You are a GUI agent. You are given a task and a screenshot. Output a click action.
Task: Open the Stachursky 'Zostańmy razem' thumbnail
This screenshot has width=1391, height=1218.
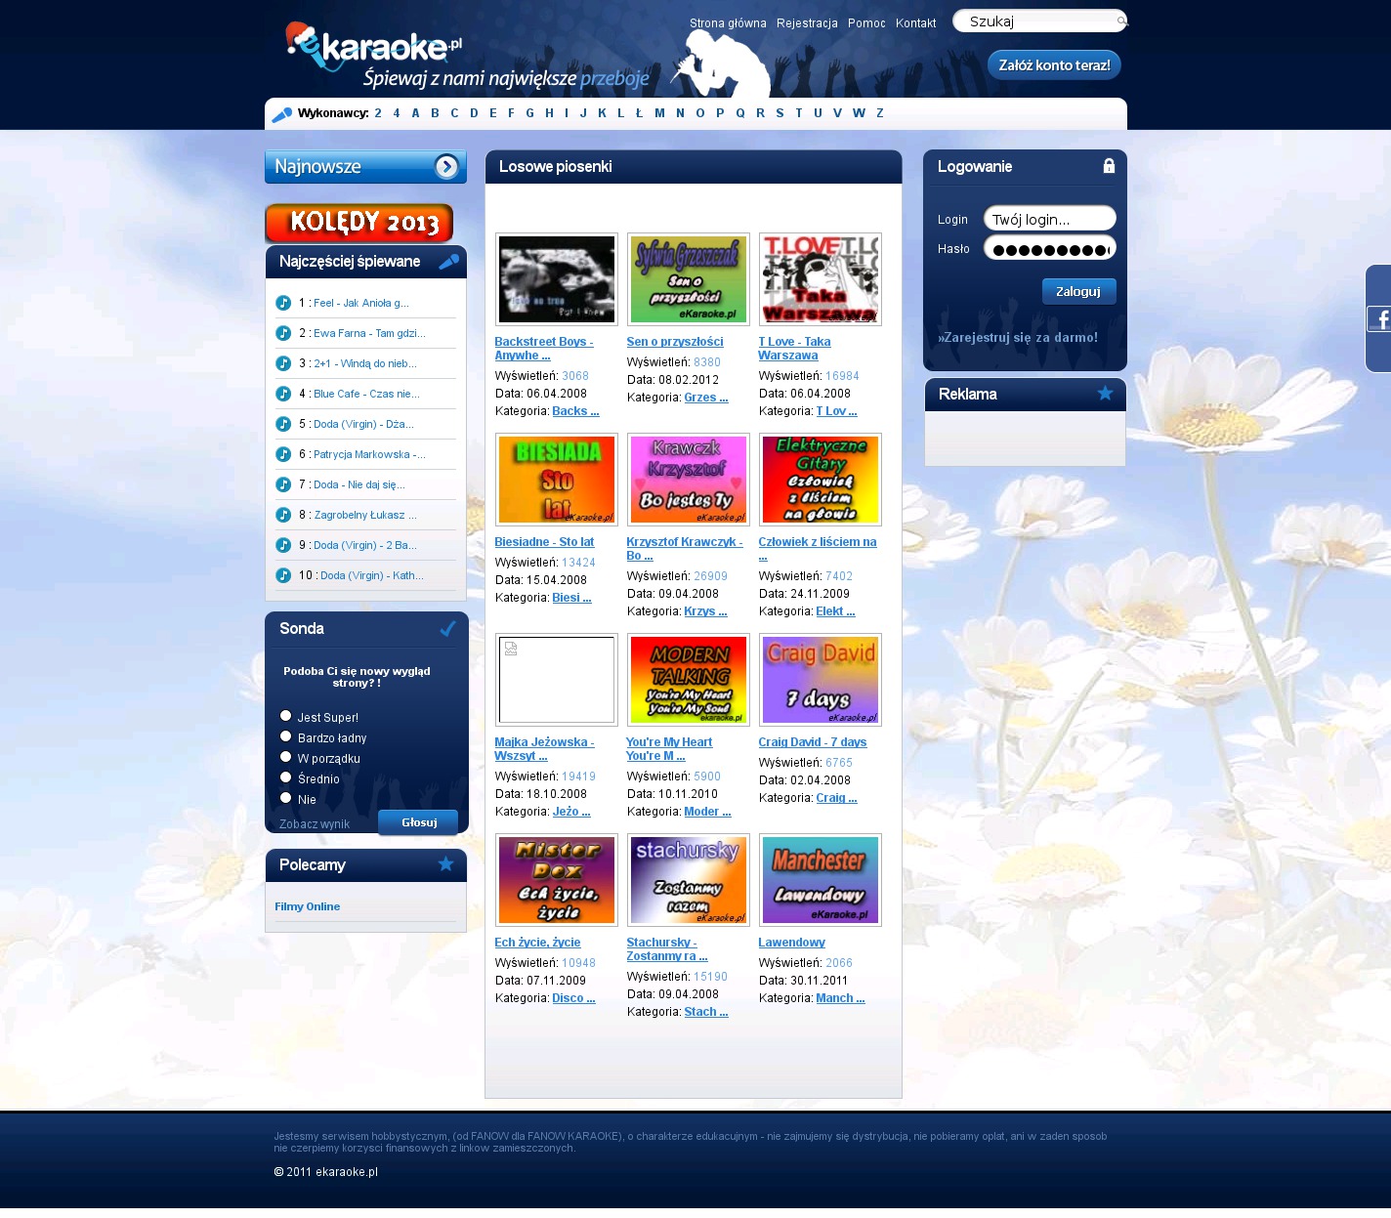pyautogui.click(x=689, y=880)
